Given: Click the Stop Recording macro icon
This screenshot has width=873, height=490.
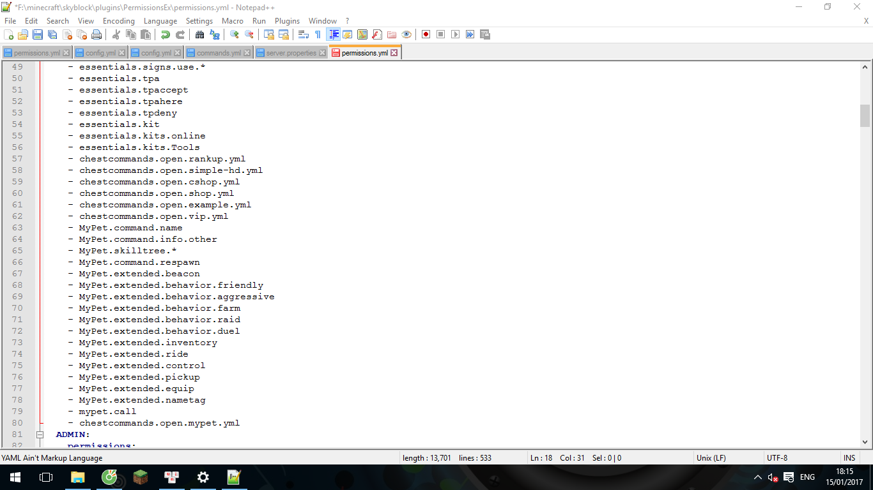Looking at the screenshot, I should (441, 34).
